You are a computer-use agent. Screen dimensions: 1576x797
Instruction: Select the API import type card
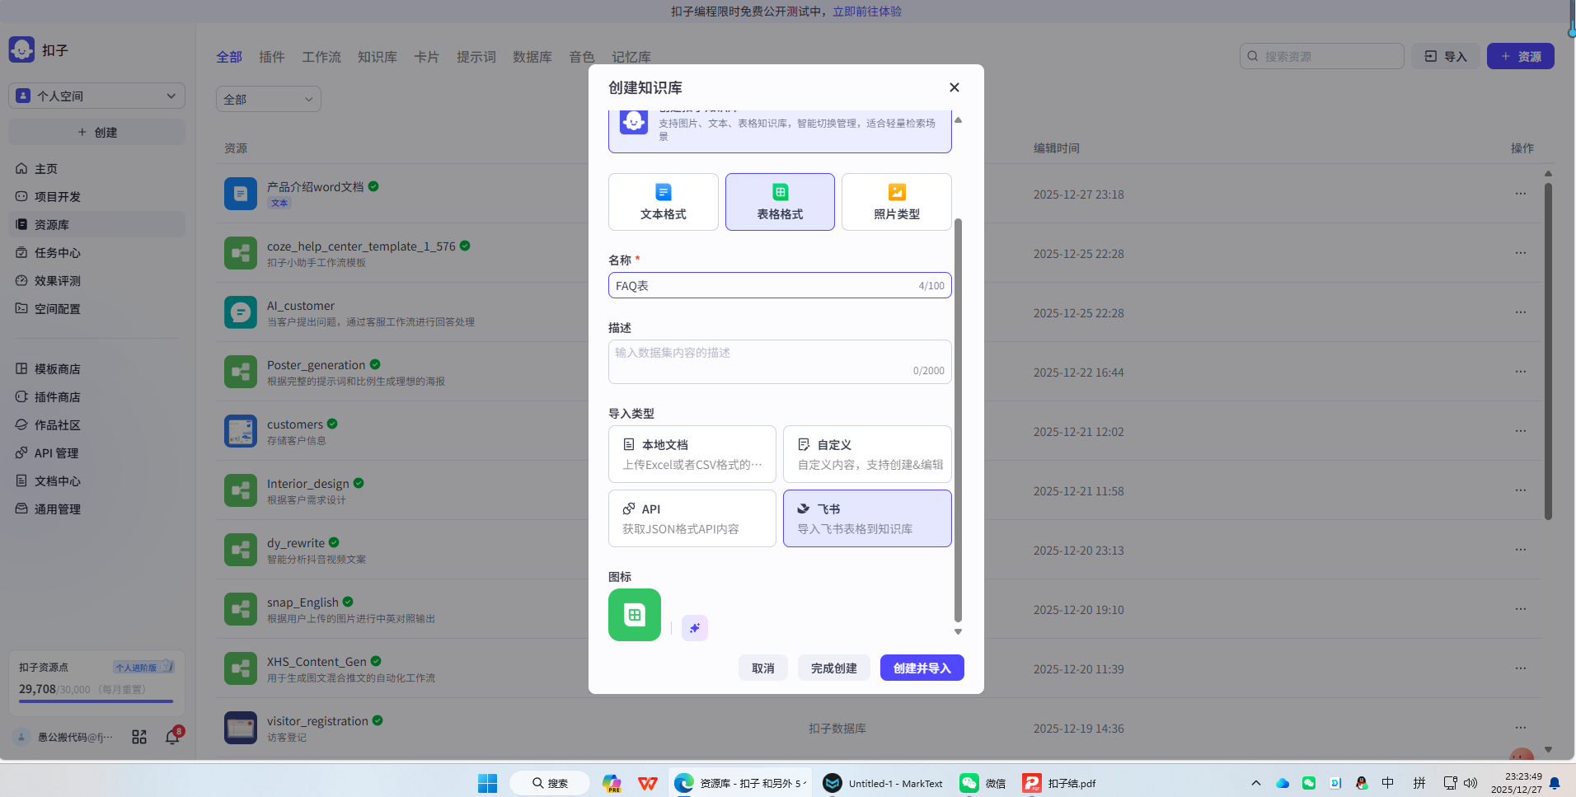[x=692, y=518]
